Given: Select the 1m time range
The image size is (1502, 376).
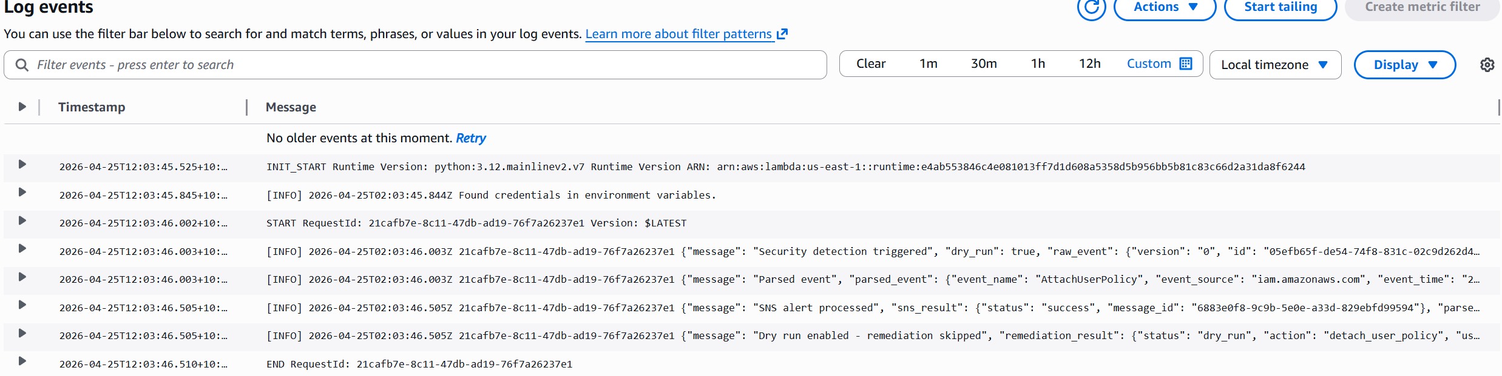Looking at the screenshot, I should (928, 64).
